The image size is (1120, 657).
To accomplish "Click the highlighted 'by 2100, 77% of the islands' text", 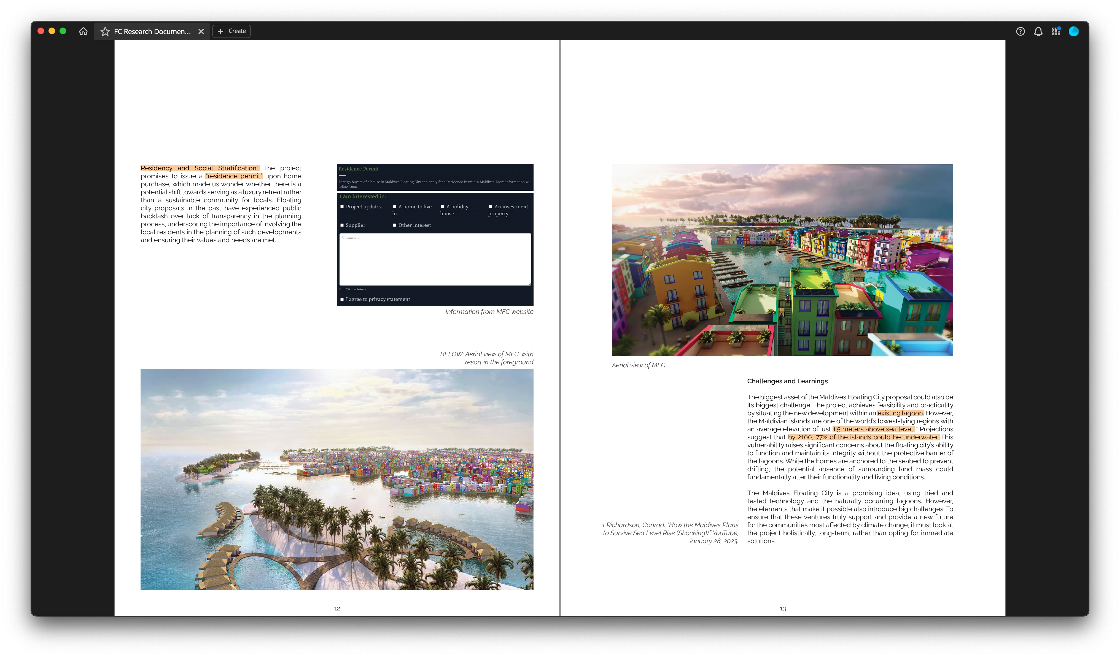I will click(x=863, y=437).
